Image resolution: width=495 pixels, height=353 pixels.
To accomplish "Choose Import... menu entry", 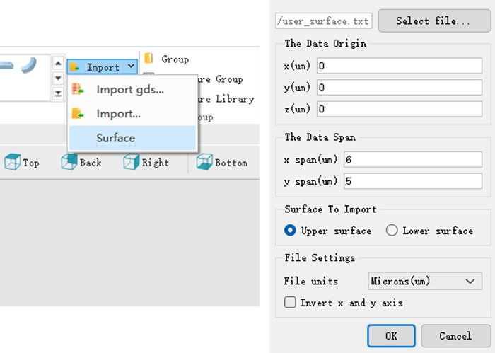I will 133,114.
